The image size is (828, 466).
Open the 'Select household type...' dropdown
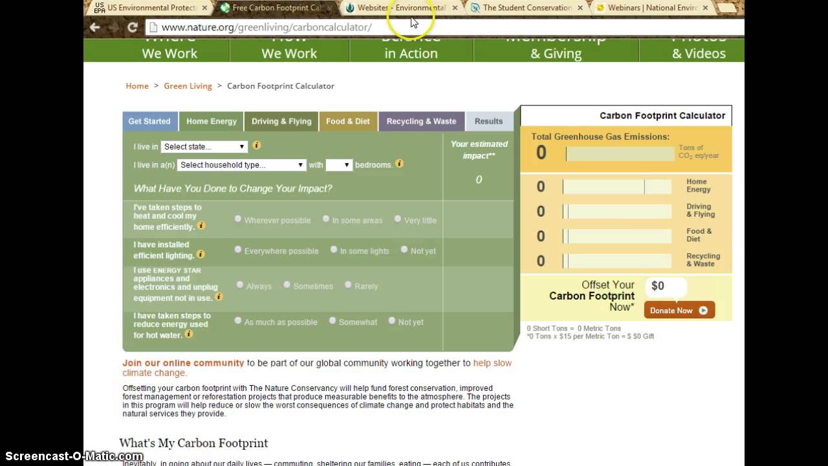pos(241,165)
